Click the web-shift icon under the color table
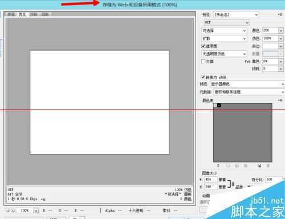The width and height of the screenshot is (285, 219). pyautogui.click(x=237, y=166)
